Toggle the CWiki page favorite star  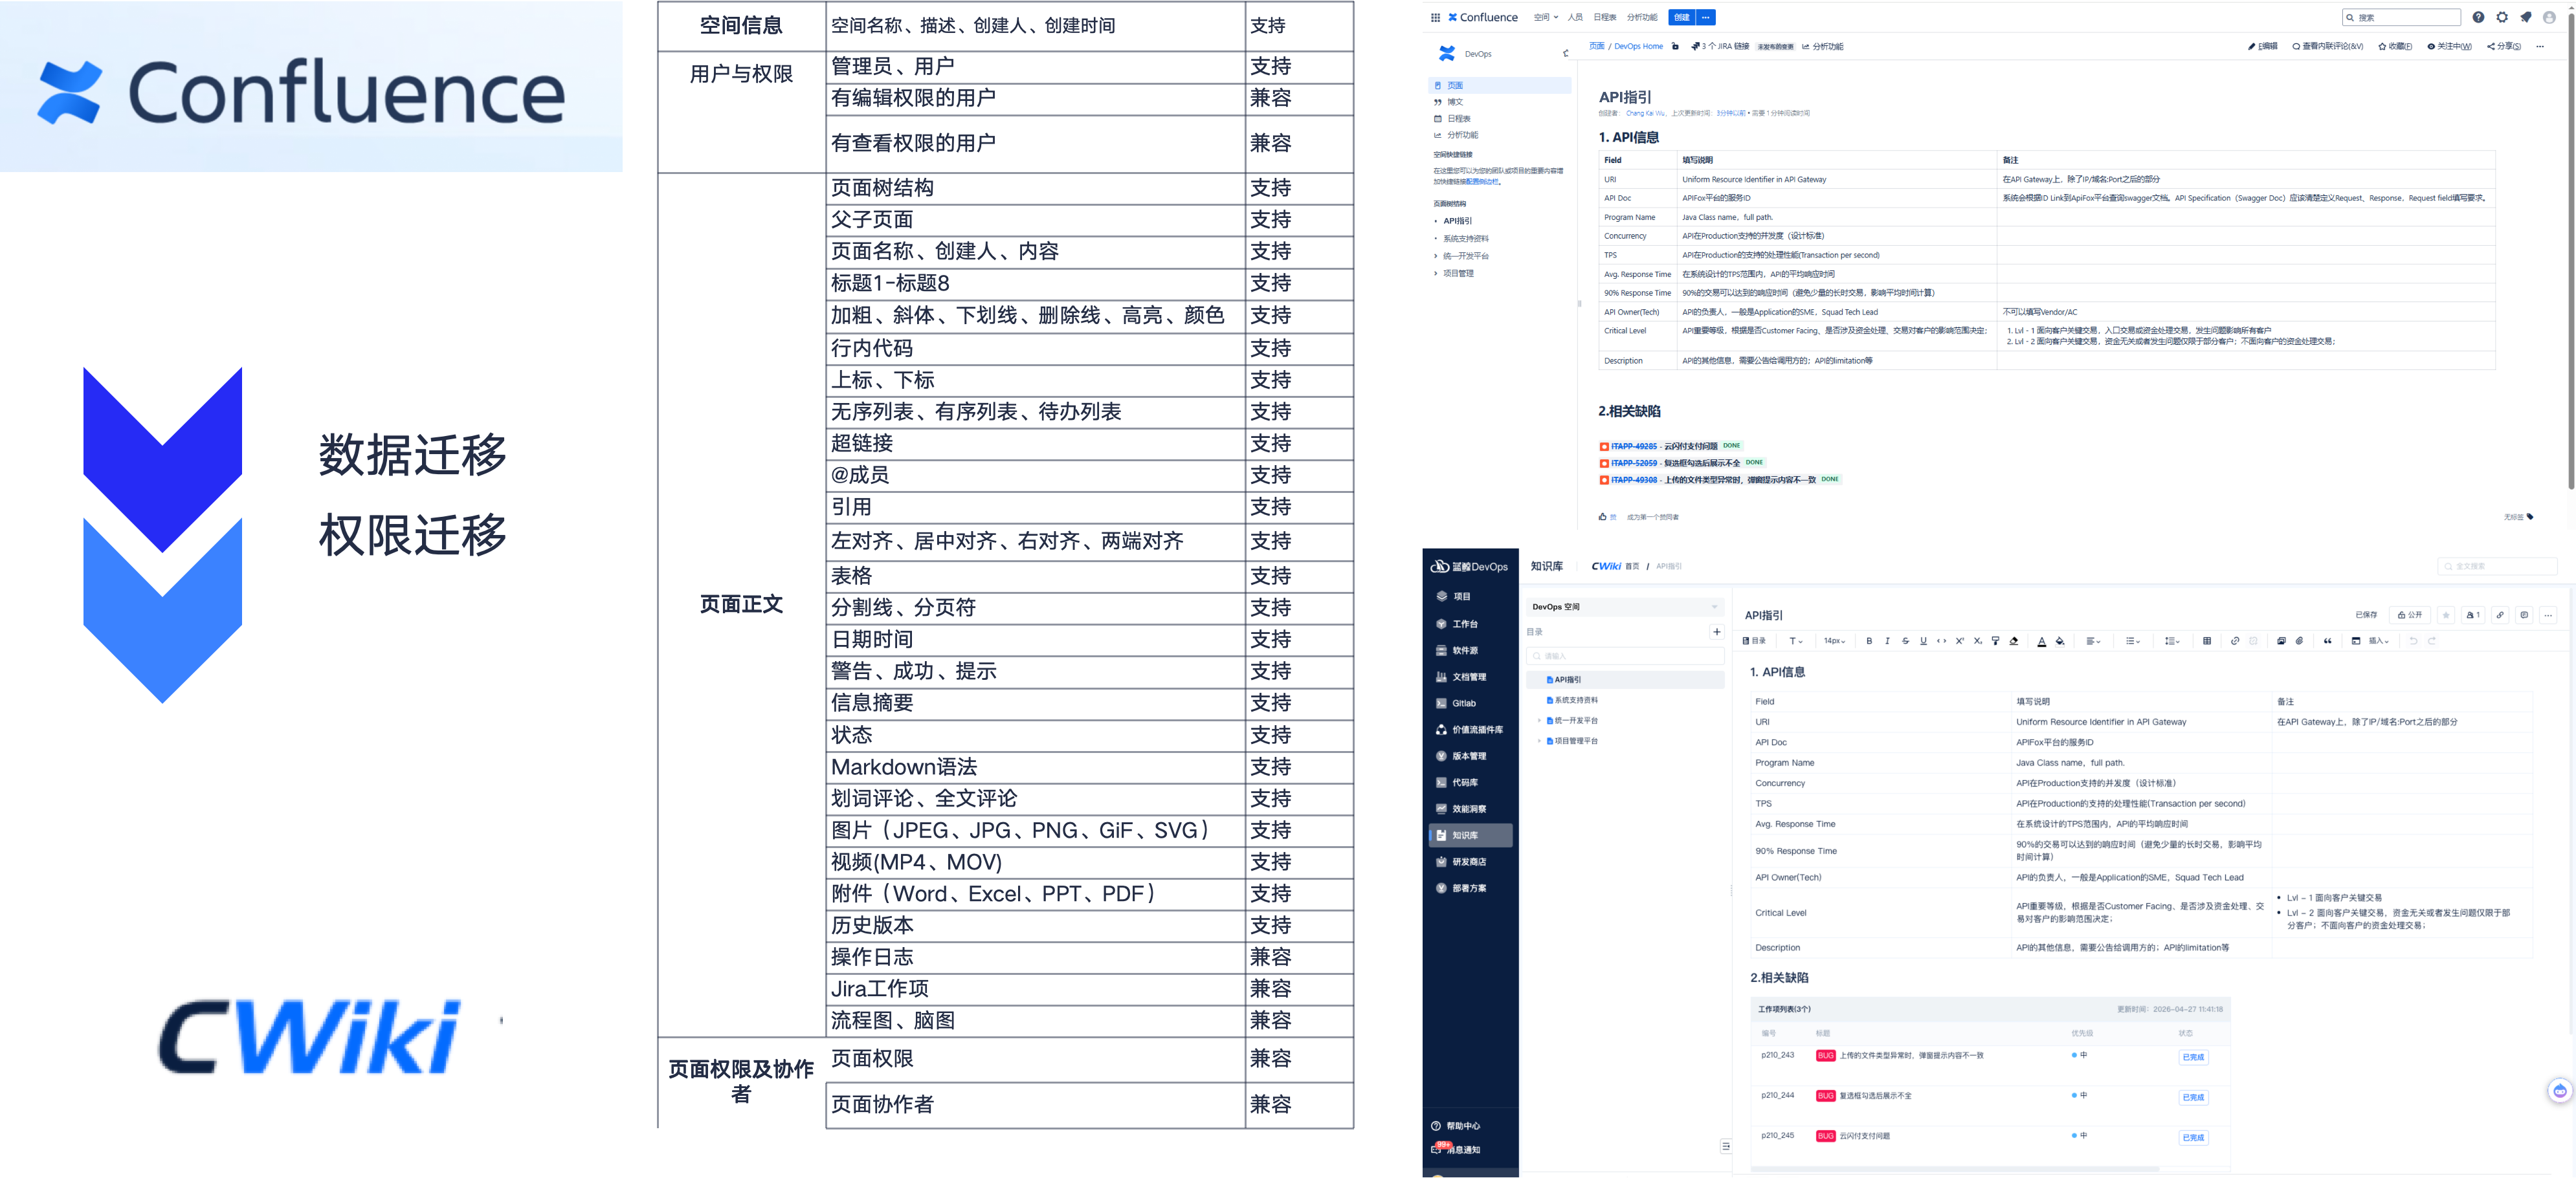pos(2445,615)
